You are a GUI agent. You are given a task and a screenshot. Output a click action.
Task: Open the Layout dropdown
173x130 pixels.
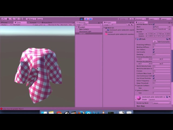coord(166,19)
